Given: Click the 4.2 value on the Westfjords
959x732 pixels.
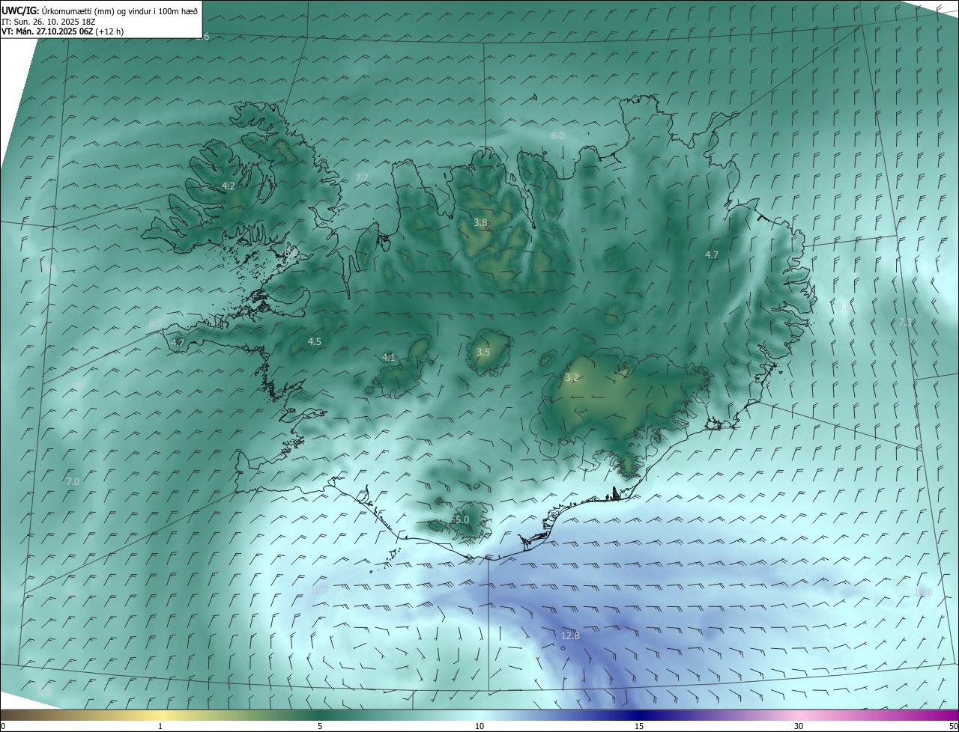Looking at the screenshot, I should click(229, 186).
